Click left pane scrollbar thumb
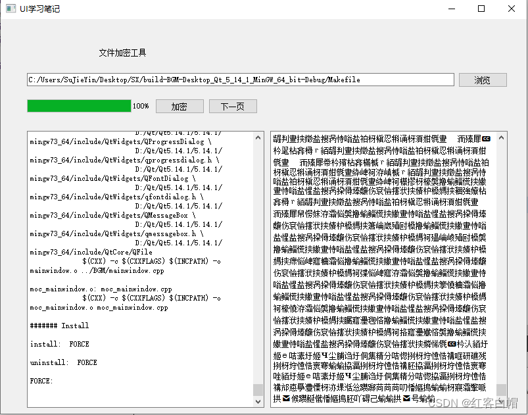The image size is (528, 415). (x=258, y=390)
